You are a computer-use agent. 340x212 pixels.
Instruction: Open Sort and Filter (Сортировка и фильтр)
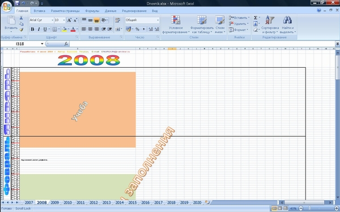tap(270, 25)
